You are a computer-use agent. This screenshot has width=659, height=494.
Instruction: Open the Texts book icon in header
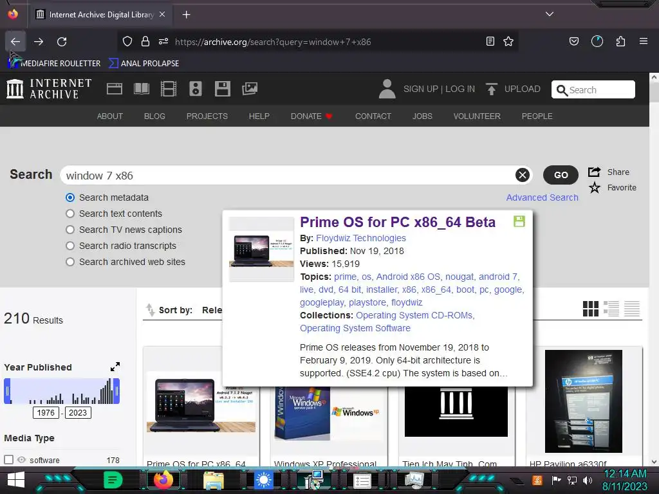click(x=141, y=89)
